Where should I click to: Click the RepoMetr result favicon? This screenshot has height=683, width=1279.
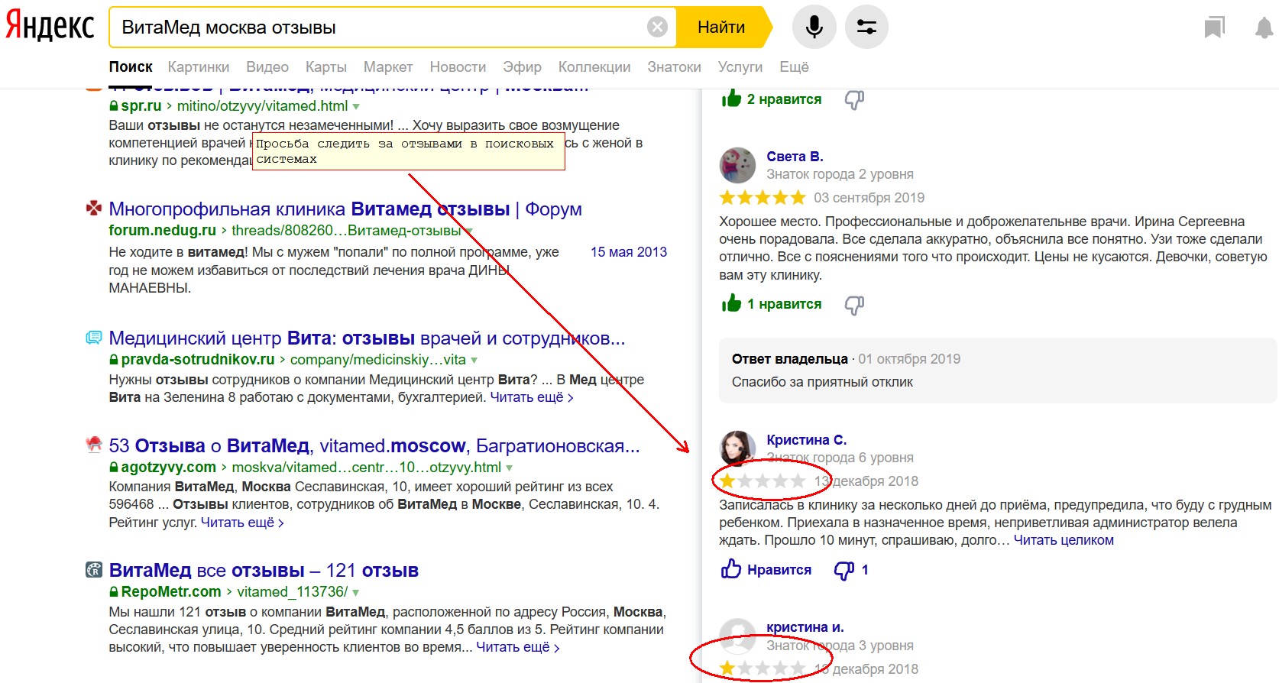tap(93, 570)
